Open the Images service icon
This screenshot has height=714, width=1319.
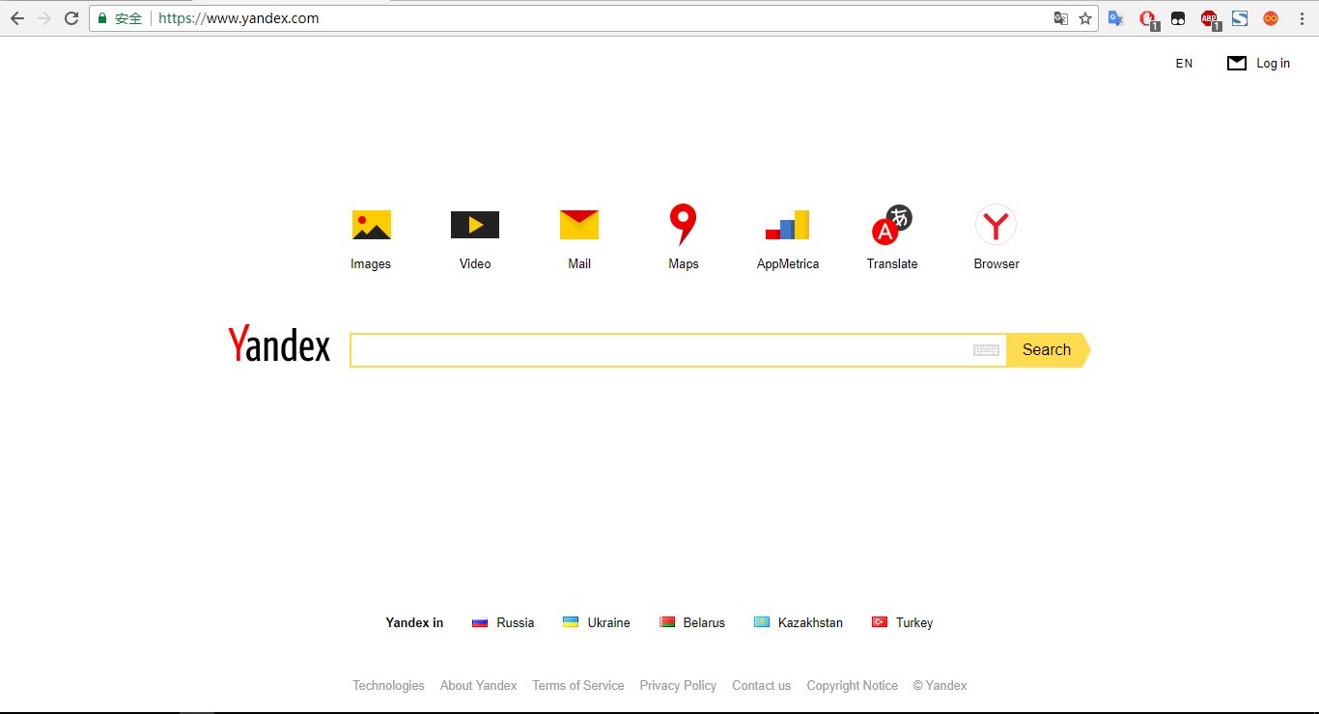371,225
